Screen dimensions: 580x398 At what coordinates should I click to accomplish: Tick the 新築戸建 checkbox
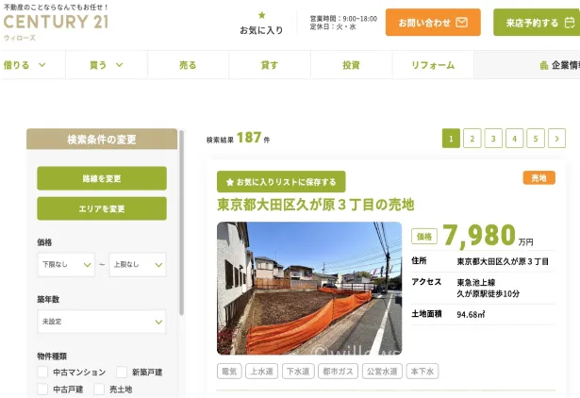tap(122, 373)
